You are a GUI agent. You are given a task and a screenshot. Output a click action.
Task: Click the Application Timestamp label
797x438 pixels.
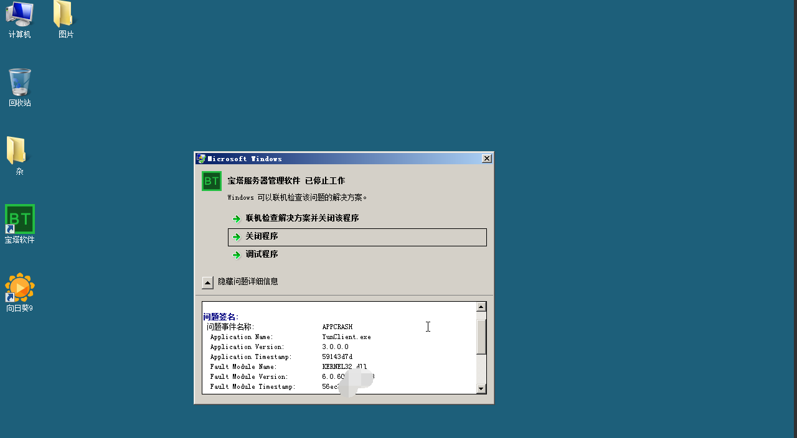point(251,357)
